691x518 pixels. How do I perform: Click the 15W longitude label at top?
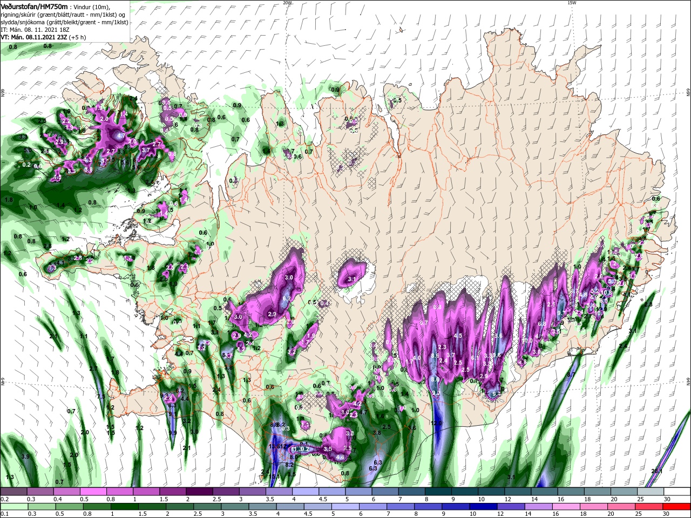click(572, 3)
